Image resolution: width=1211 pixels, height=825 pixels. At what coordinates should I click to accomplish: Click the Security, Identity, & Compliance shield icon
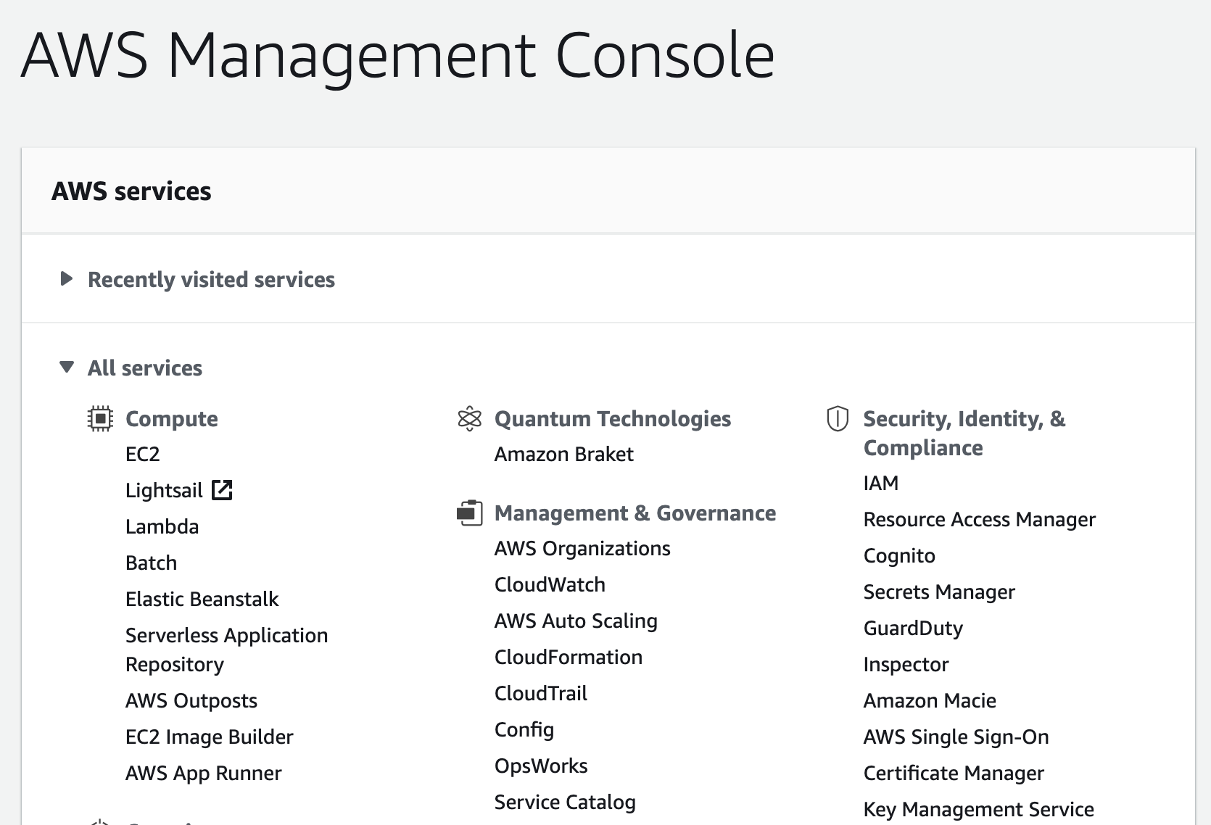pos(838,418)
